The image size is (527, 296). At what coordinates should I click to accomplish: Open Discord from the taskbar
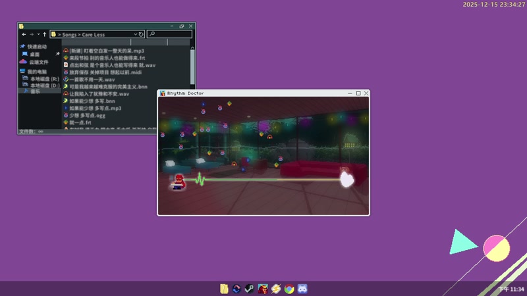(x=302, y=289)
